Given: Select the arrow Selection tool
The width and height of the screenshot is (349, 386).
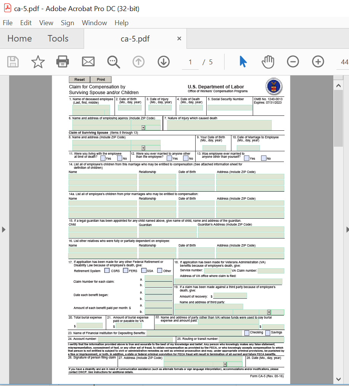Looking at the screenshot, I should point(243,61).
